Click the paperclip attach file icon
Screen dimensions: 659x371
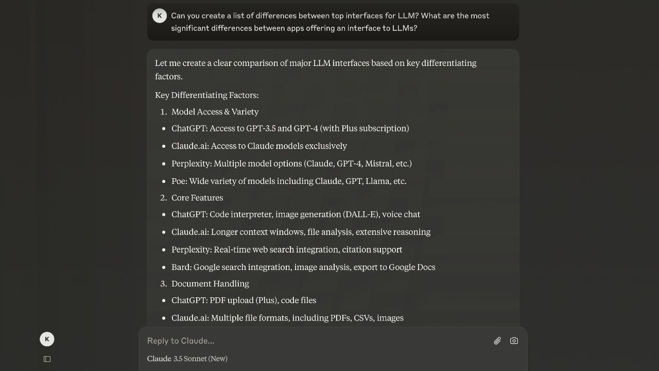click(497, 341)
